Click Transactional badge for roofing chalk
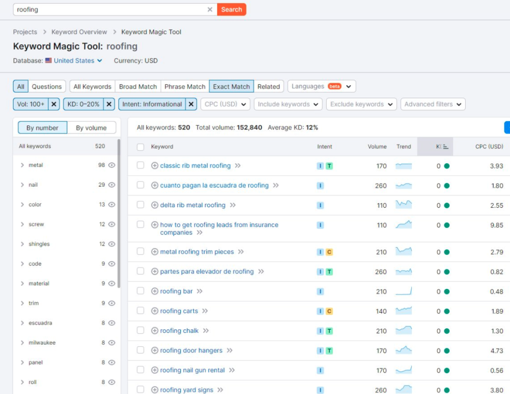Viewport: 510px width, 394px height. coord(329,331)
